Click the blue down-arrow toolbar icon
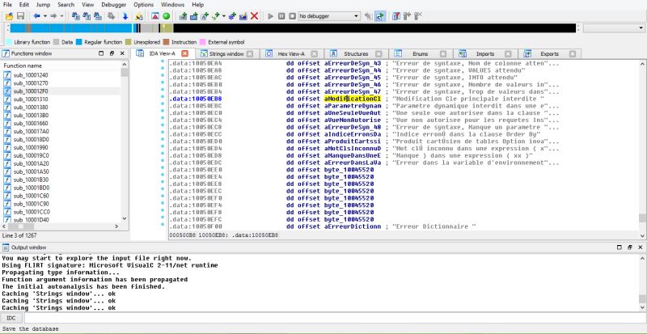The height and width of the screenshot is (334, 647). (125, 16)
